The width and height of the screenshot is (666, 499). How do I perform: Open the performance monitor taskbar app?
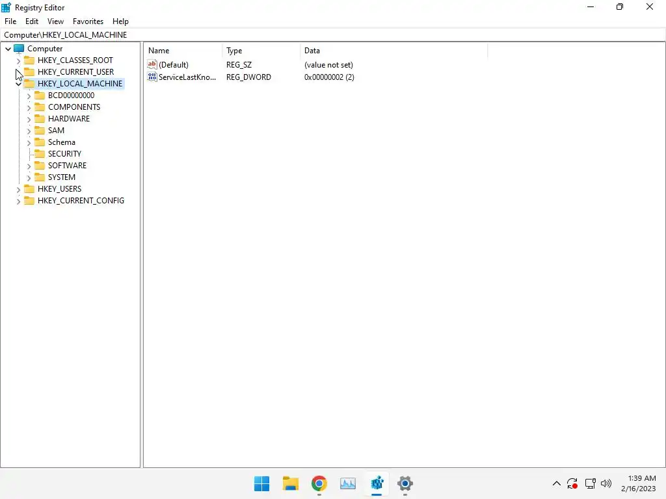348,483
